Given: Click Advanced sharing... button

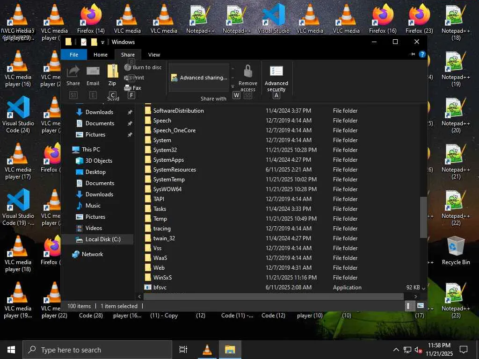Looking at the screenshot, I should [199, 78].
